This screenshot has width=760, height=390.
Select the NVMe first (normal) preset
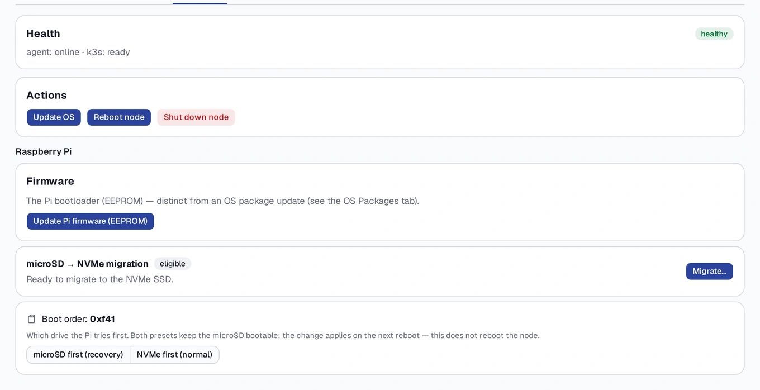(x=175, y=355)
